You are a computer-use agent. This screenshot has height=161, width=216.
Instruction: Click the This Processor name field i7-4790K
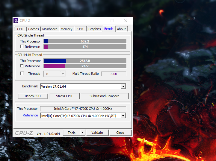point(83,109)
